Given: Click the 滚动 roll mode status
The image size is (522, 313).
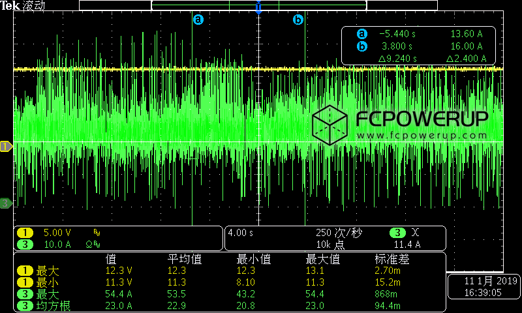Looking at the screenshot, I should point(34,6).
